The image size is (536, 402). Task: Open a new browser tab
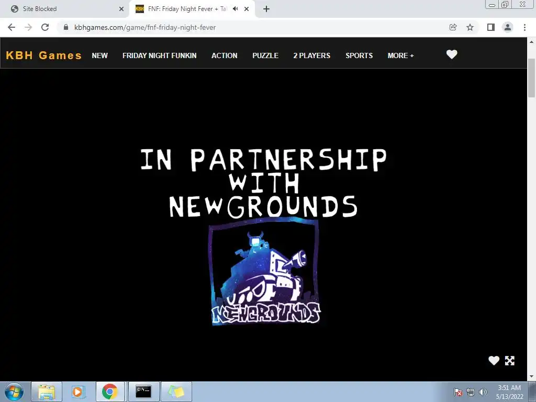click(266, 9)
